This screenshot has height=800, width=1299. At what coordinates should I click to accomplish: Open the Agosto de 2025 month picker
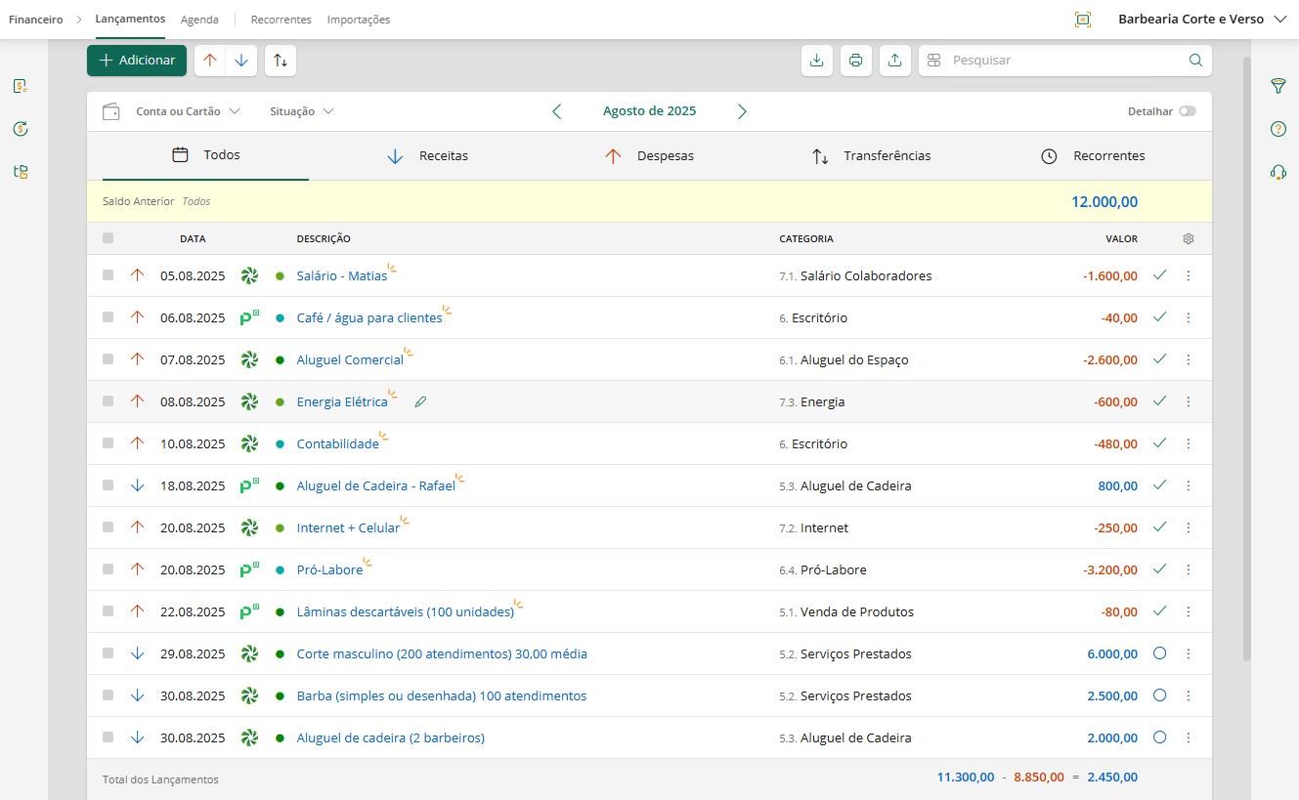(x=649, y=111)
